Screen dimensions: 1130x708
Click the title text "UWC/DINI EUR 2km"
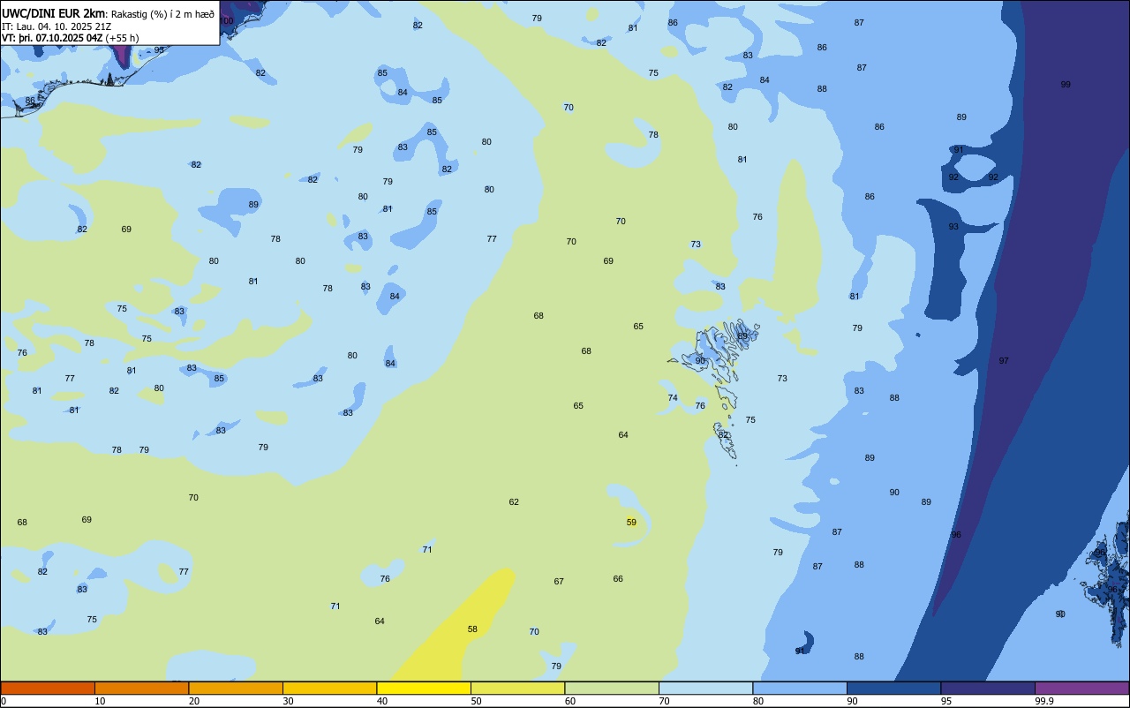53,13
